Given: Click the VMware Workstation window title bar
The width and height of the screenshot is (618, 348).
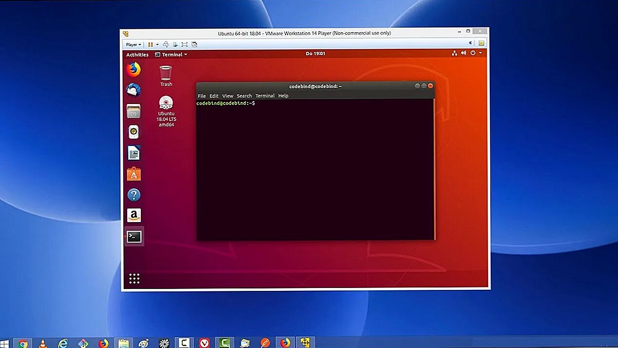Looking at the screenshot, I should 305,33.
